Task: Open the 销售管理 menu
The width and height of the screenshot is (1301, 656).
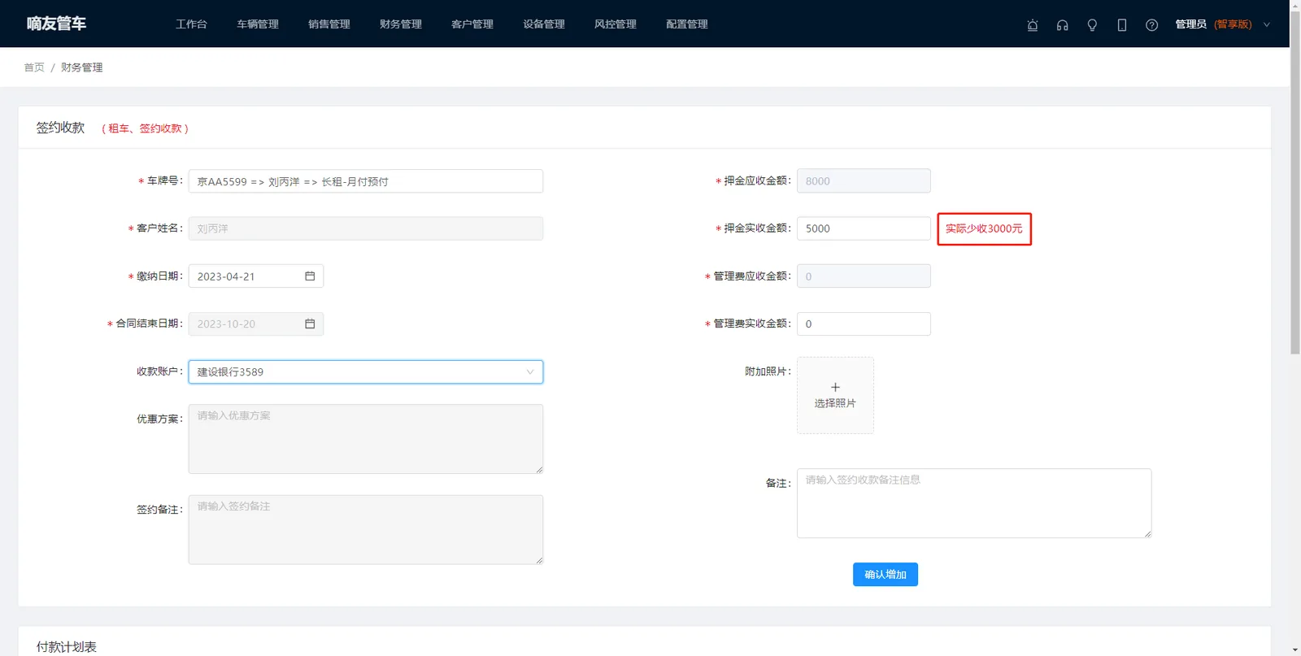Action: click(329, 24)
